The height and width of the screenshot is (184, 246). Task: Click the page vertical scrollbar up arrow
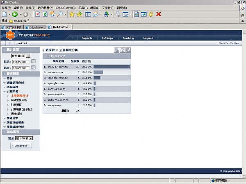click(x=244, y=32)
